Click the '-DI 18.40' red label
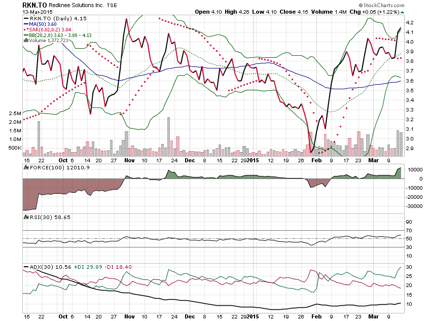 pyautogui.click(x=118, y=267)
